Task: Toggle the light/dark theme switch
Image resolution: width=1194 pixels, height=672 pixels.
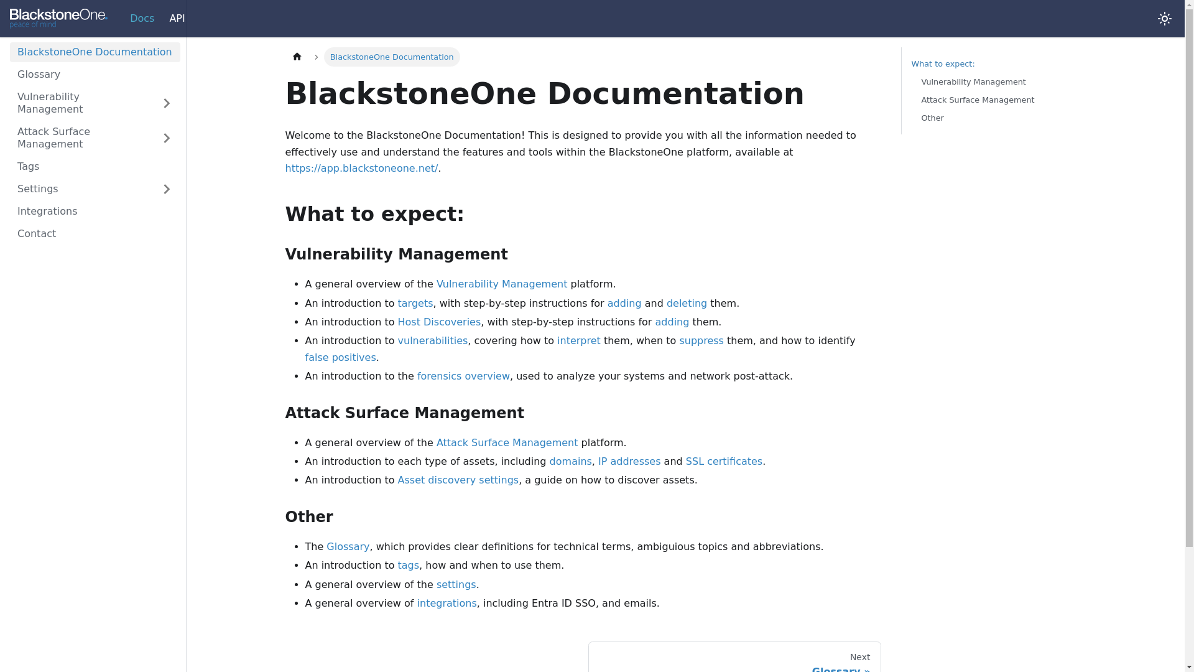Action: (x=1165, y=19)
